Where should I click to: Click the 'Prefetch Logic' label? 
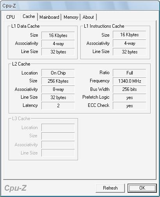pos(96,97)
